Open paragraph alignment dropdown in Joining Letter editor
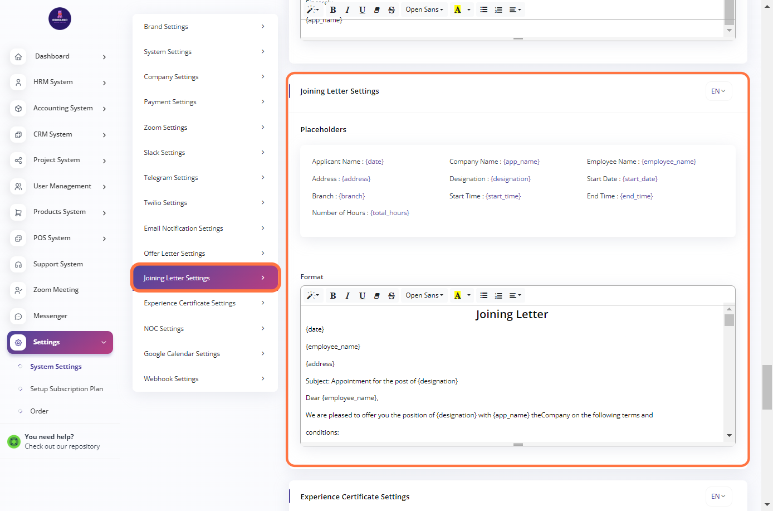This screenshot has height=511, width=773. click(x=515, y=296)
